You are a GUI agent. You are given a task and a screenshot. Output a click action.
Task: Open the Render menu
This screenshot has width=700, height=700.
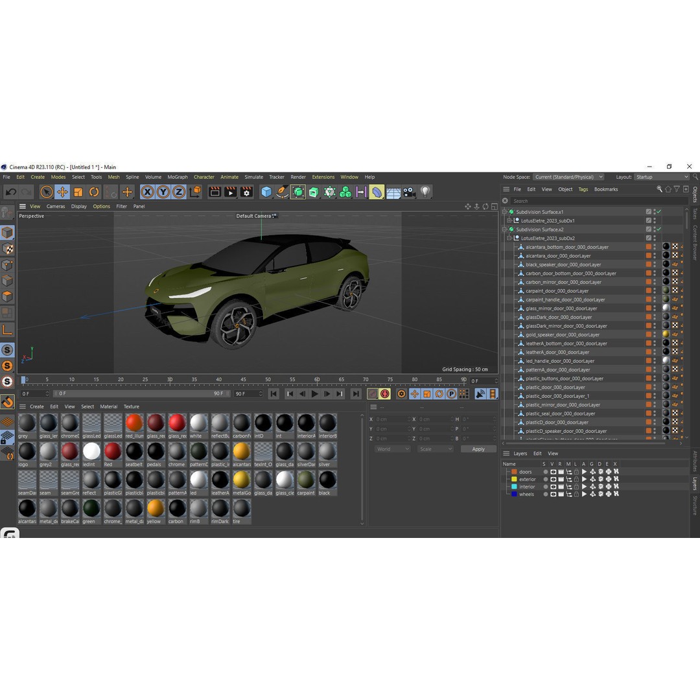click(297, 177)
